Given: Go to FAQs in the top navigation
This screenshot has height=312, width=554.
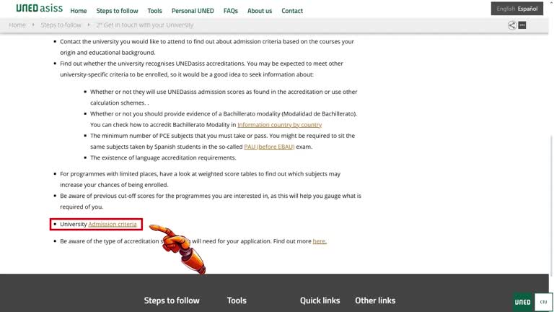Looking at the screenshot, I should tap(231, 11).
